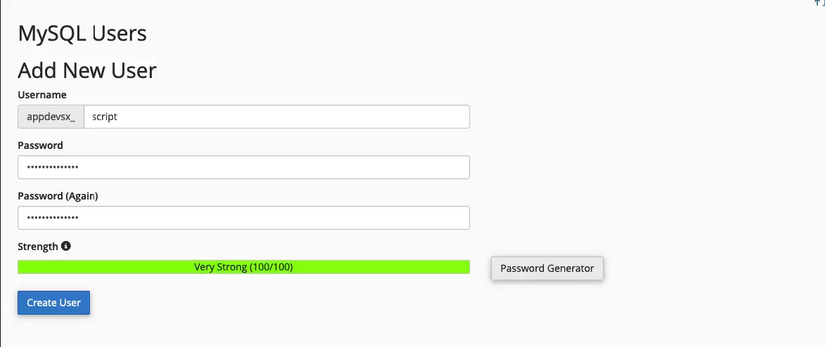The width and height of the screenshot is (825, 347).
Task: Click the masked dots in Password field
Action: (x=53, y=168)
